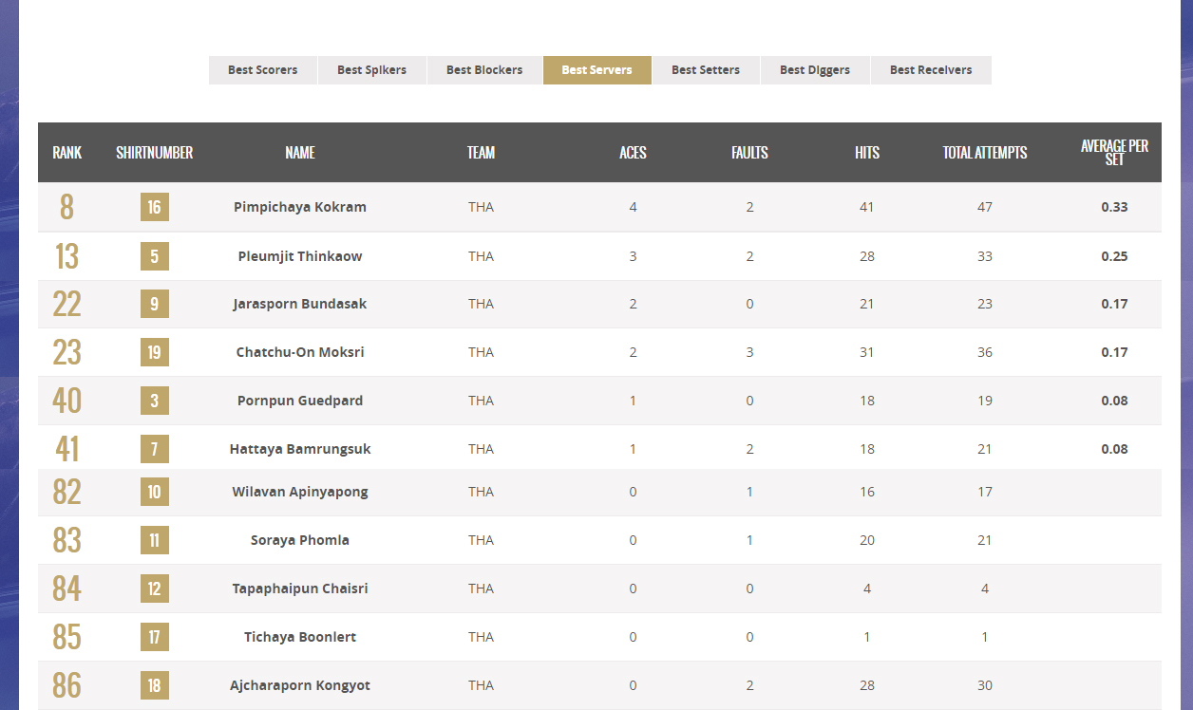The image size is (1193, 710).
Task: Click the RANK column header
Action: tap(66, 153)
